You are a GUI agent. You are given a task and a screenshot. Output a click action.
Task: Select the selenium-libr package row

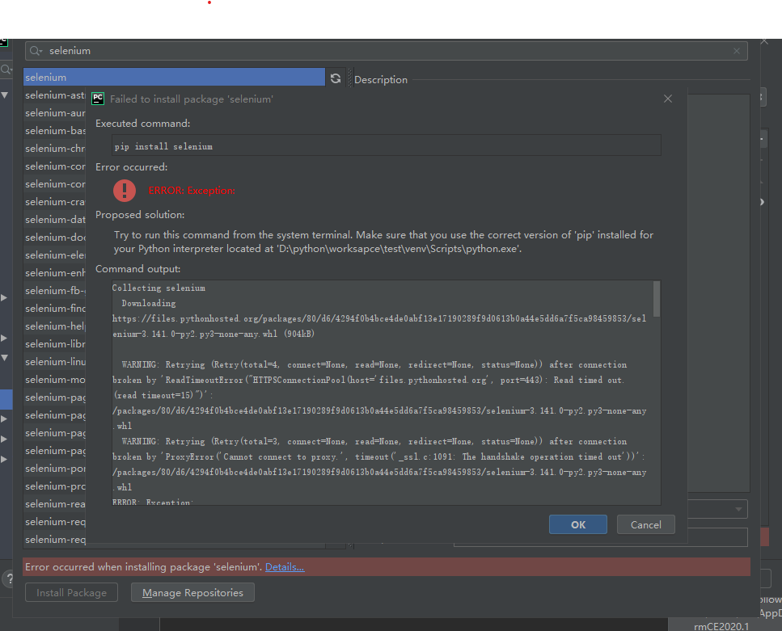point(55,344)
